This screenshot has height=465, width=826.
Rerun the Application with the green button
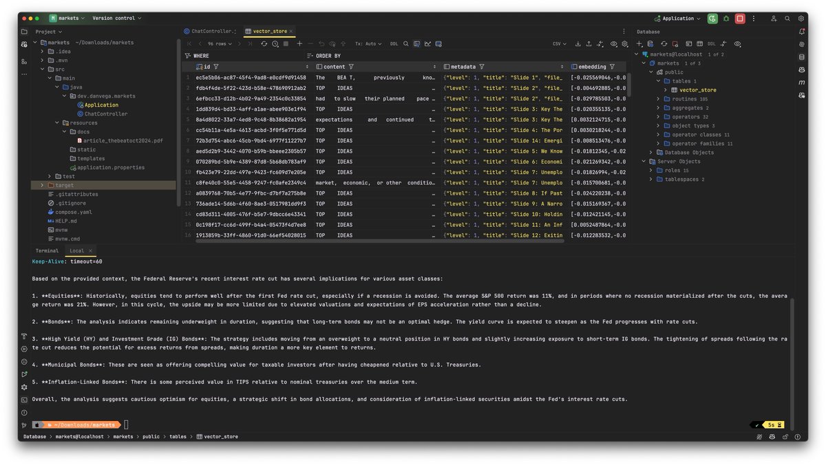click(x=712, y=19)
